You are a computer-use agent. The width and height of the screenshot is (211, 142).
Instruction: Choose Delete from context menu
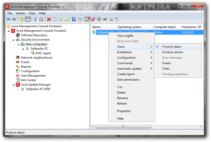click(132, 93)
